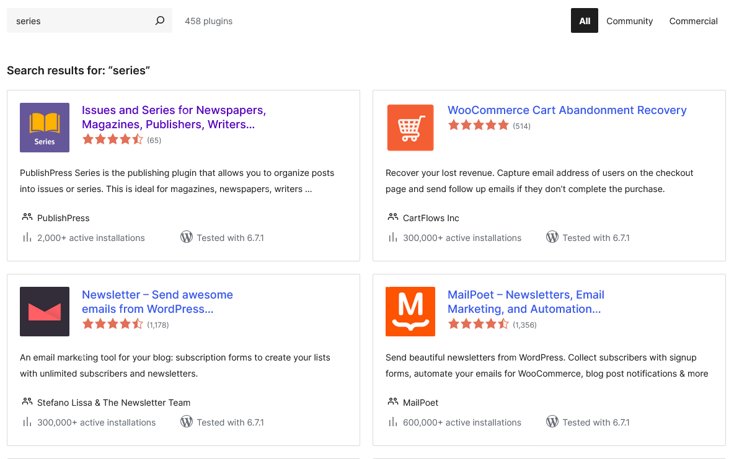Image resolution: width=734 pixels, height=459 pixels.
Task: Click WordPress logo in MailPoet card
Action: 552,422
